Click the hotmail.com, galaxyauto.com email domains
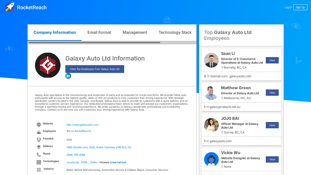Image resolution: width=311 pixels, height=175 pixels. pyautogui.click(x=231, y=76)
